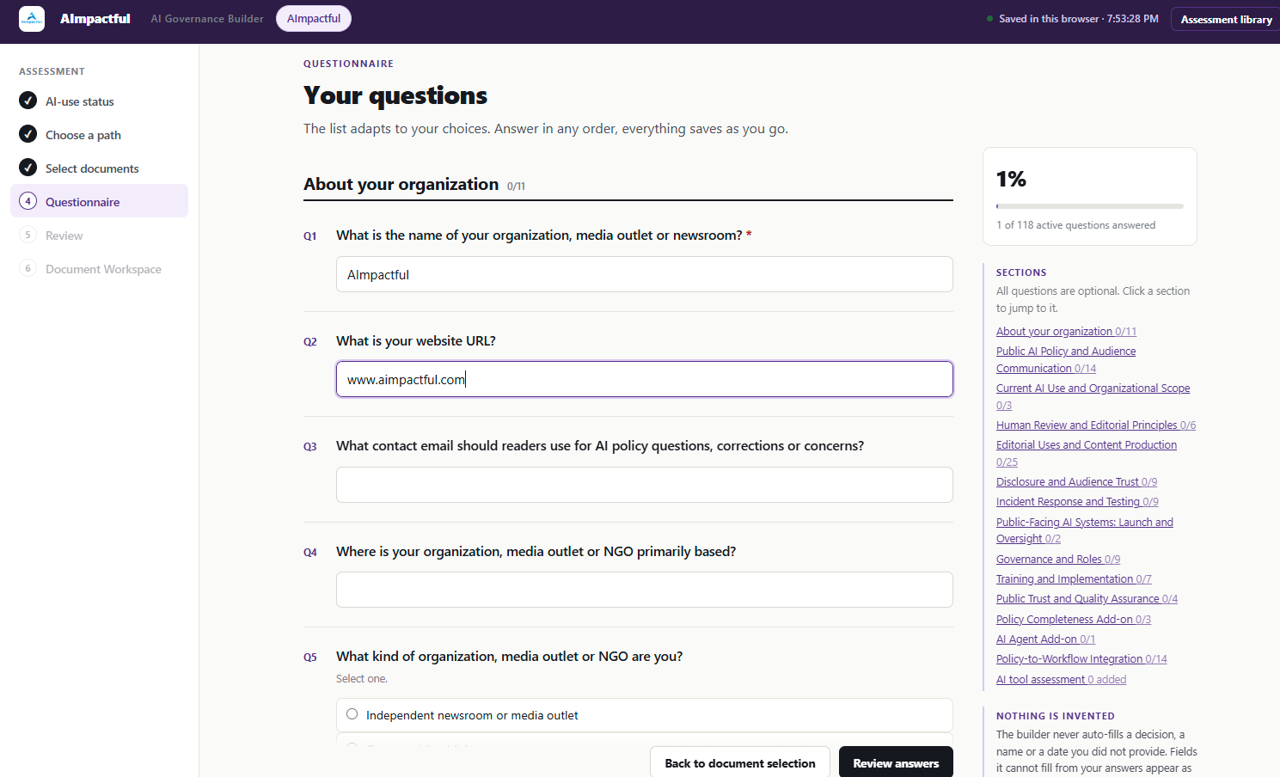Jump to Human Review and Editorial Principles

pyautogui.click(x=1096, y=425)
